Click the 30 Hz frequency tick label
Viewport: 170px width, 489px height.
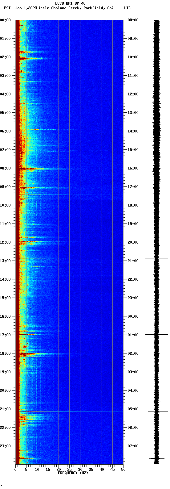click(80, 470)
